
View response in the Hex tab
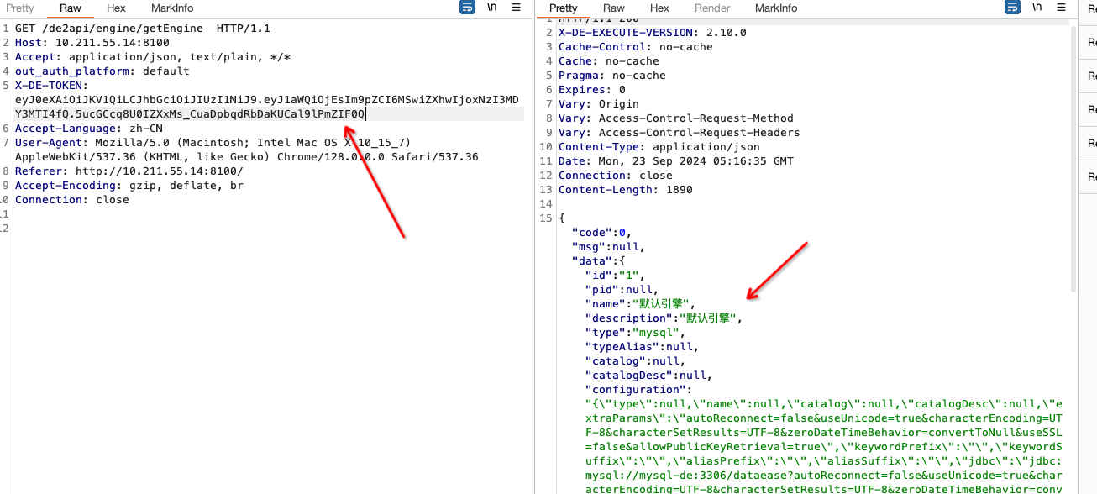click(659, 8)
